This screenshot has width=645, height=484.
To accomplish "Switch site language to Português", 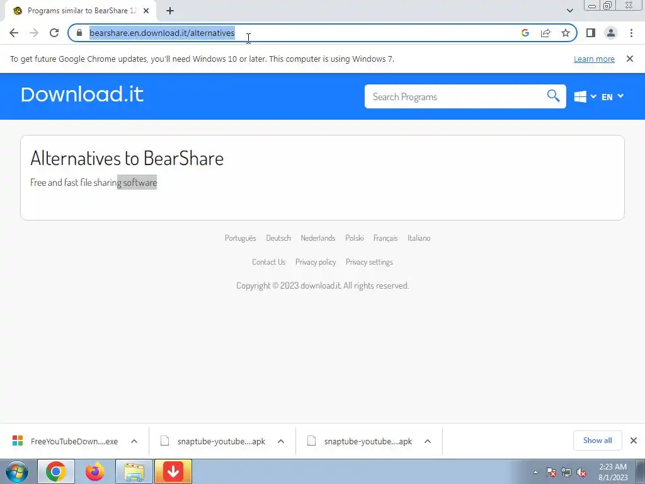I will [240, 238].
